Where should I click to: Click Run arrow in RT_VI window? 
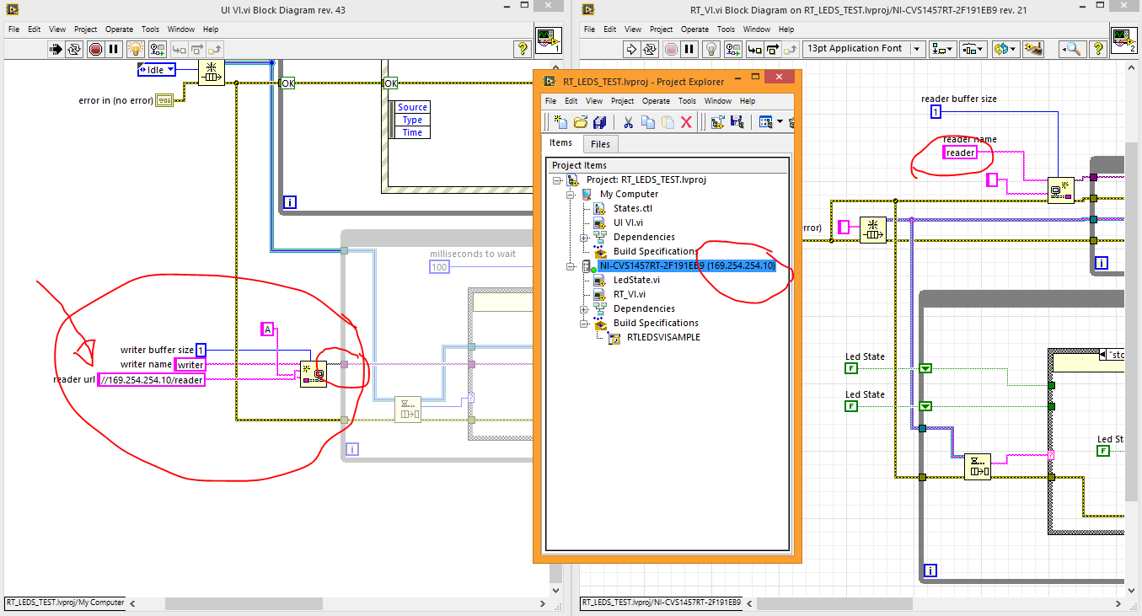pos(633,49)
